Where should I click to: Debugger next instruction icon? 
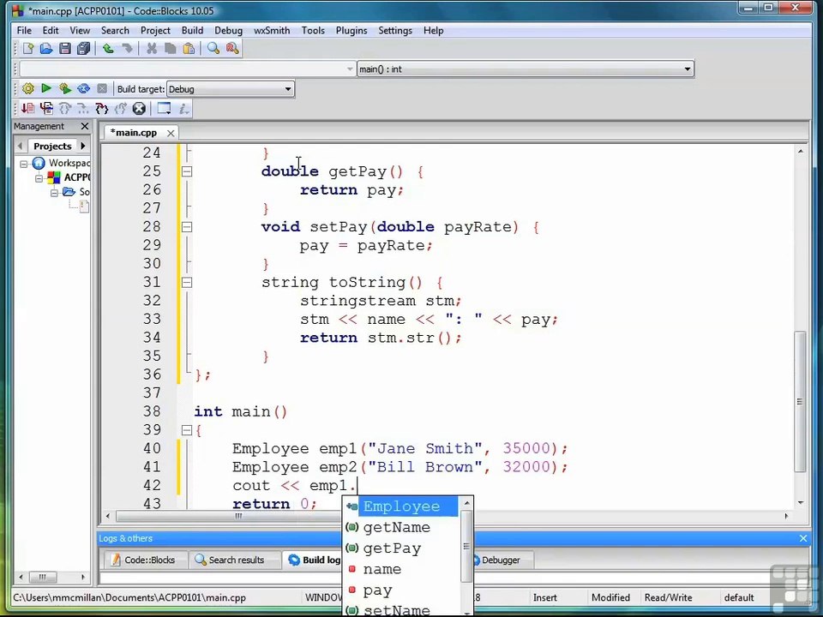(83, 109)
